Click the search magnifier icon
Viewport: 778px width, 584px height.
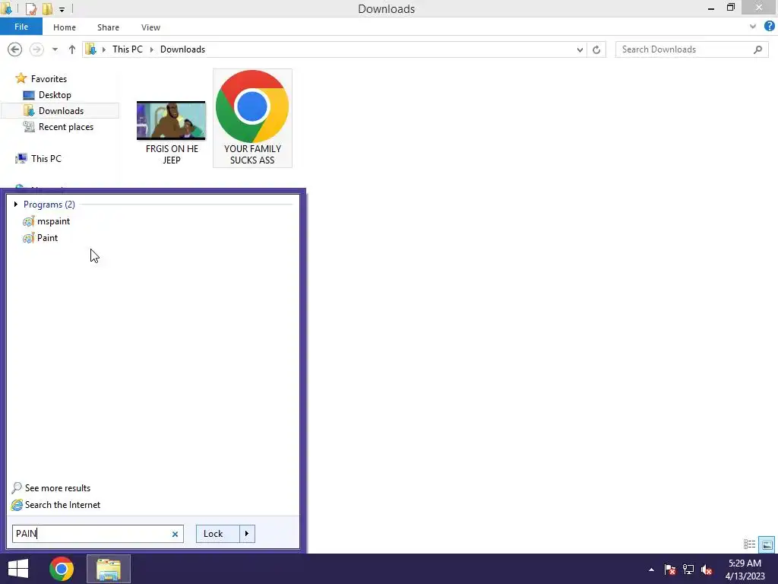(x=757, y=49)
